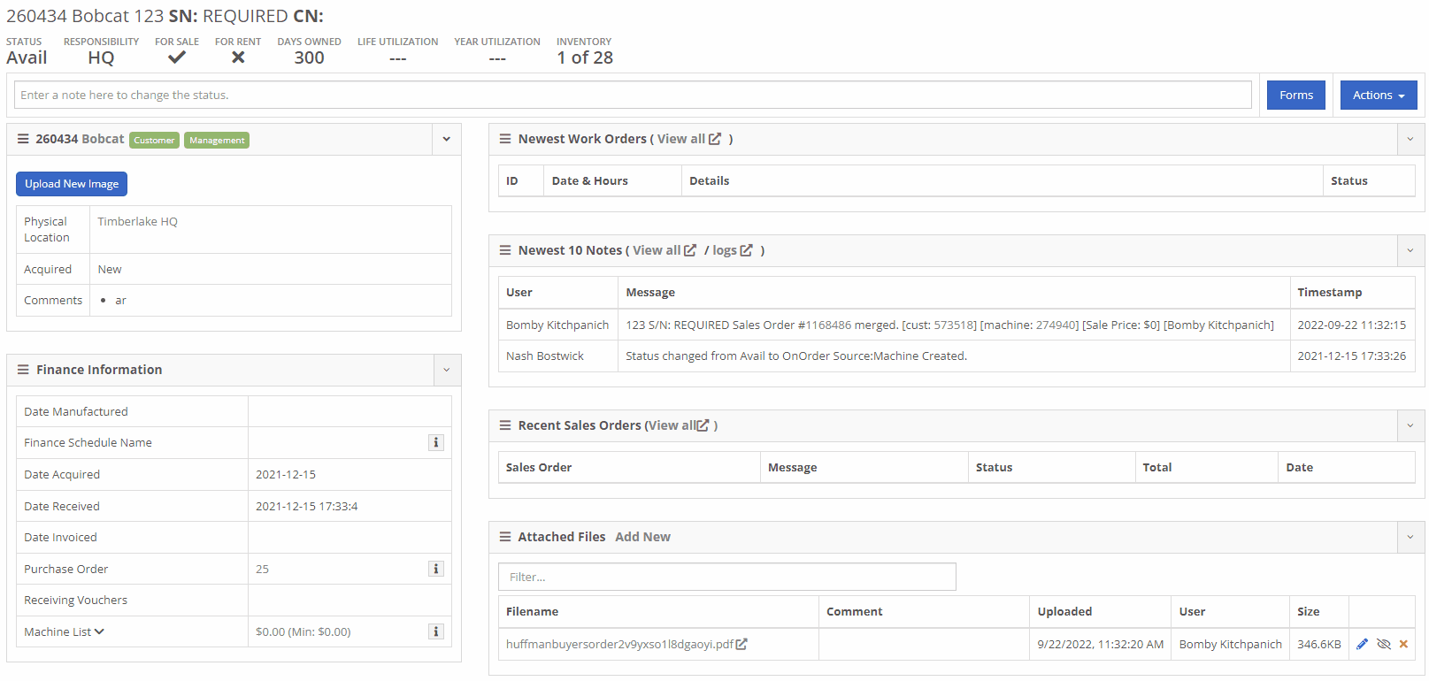Click the Recent Sales Orders hamburger icon
1429x681 pixels.
click(505, 425)
